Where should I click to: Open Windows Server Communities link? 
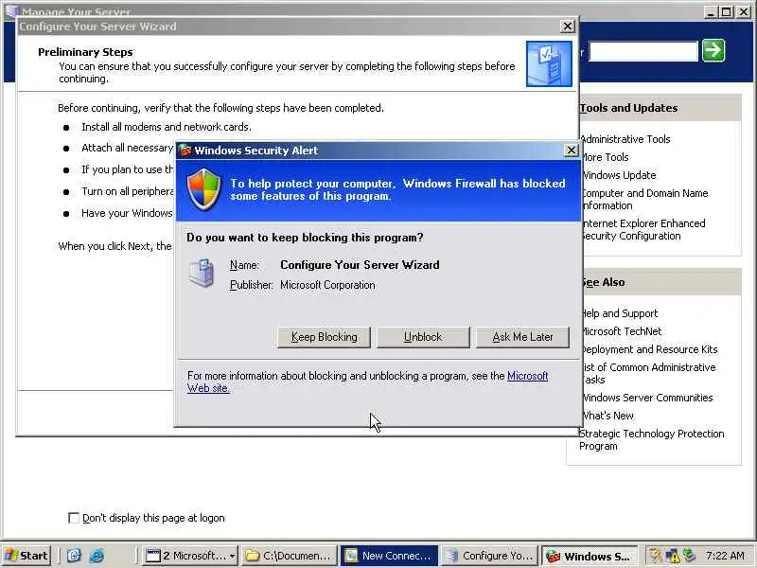point(647,398)
